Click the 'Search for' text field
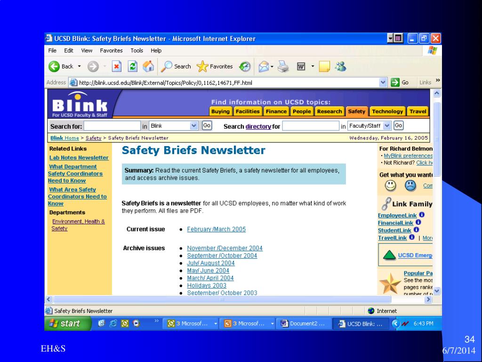This screenshot has width=482, height=362. 112,125
